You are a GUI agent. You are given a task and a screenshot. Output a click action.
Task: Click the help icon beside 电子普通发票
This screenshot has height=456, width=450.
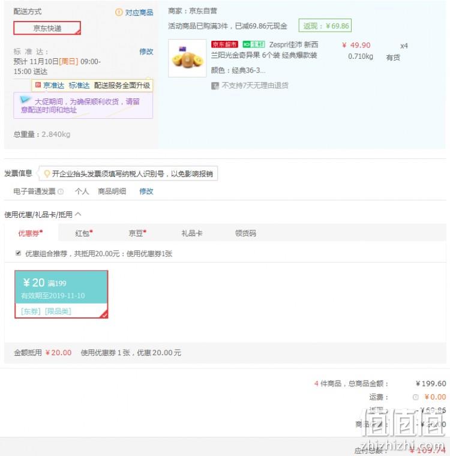tap(61, 191)
